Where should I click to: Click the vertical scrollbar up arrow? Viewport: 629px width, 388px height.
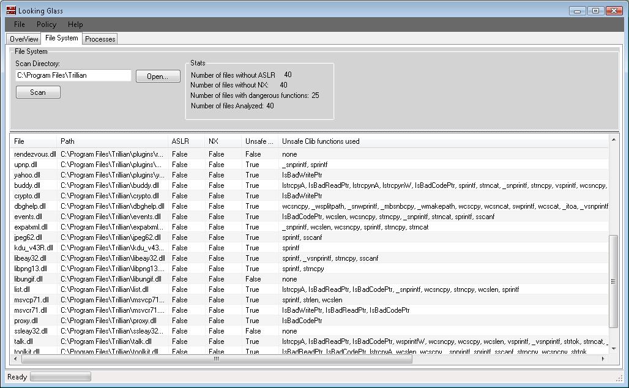[x=613, y=140]
